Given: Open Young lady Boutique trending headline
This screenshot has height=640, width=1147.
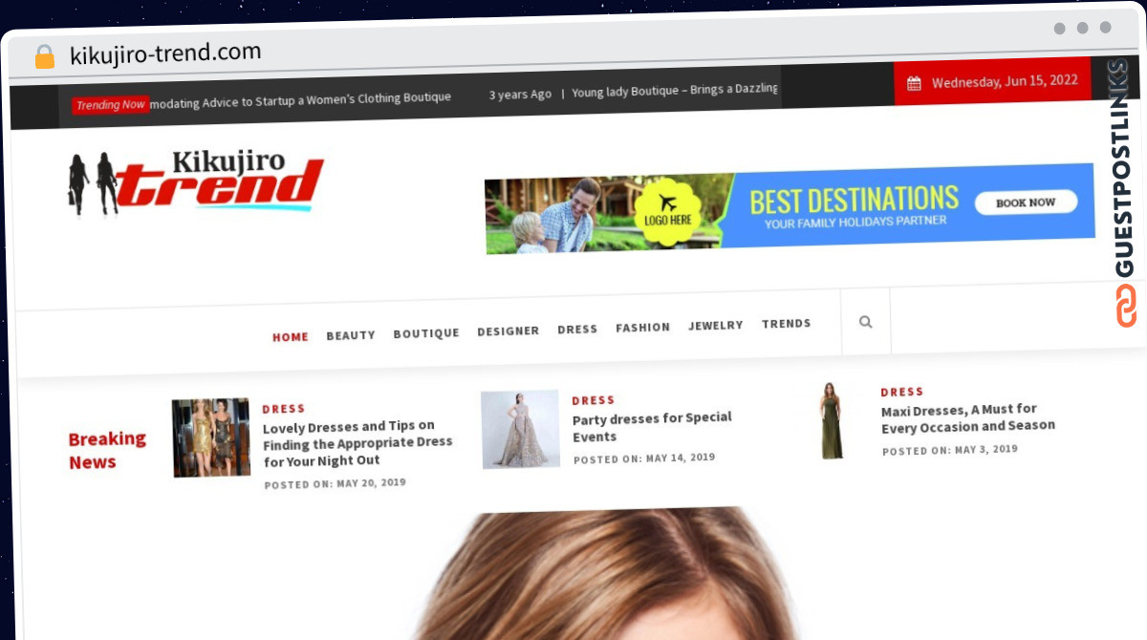Looking at the screenshot, I should [675, 90].
